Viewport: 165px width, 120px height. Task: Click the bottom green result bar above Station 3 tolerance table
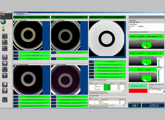(x=110, y=77)
